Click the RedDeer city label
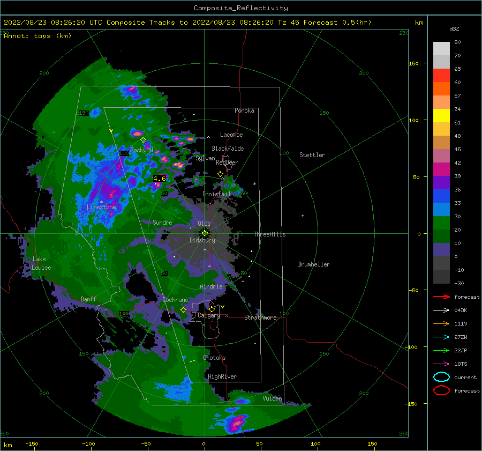The image size is (482, 451). pyautogui.click(x=227, y=162)
